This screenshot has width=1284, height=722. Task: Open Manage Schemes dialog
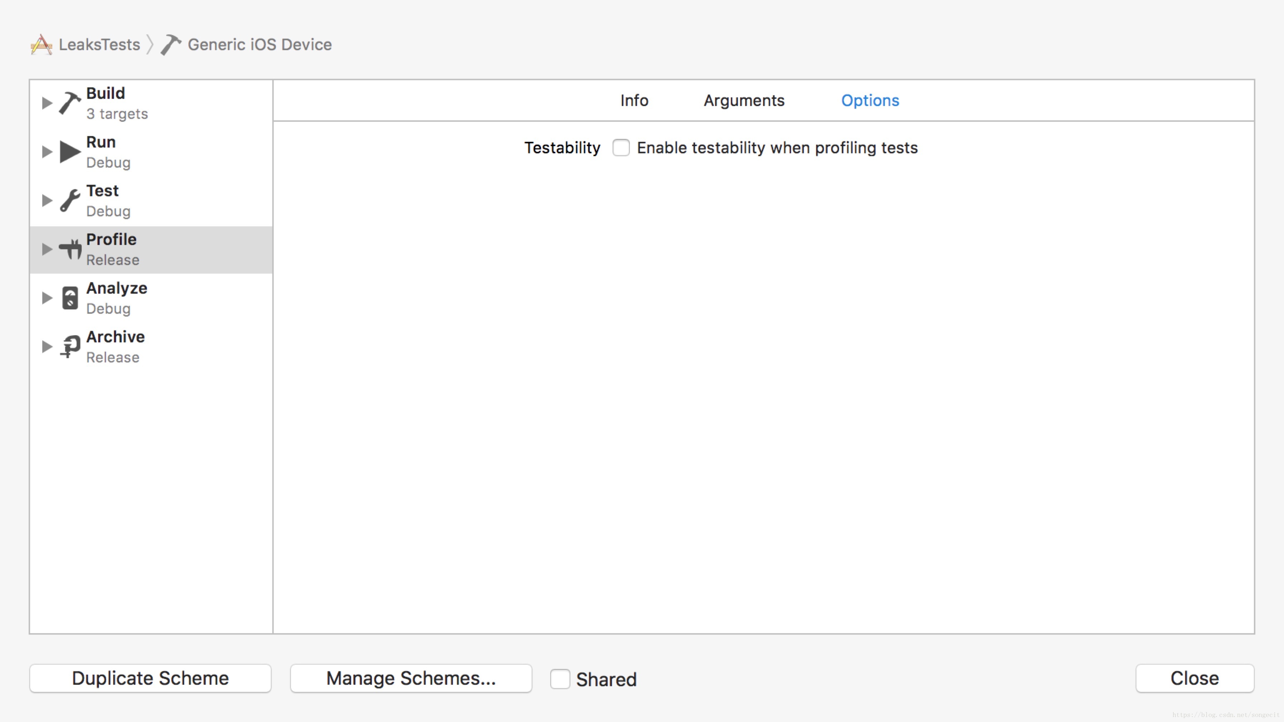[x=411, y=678]
